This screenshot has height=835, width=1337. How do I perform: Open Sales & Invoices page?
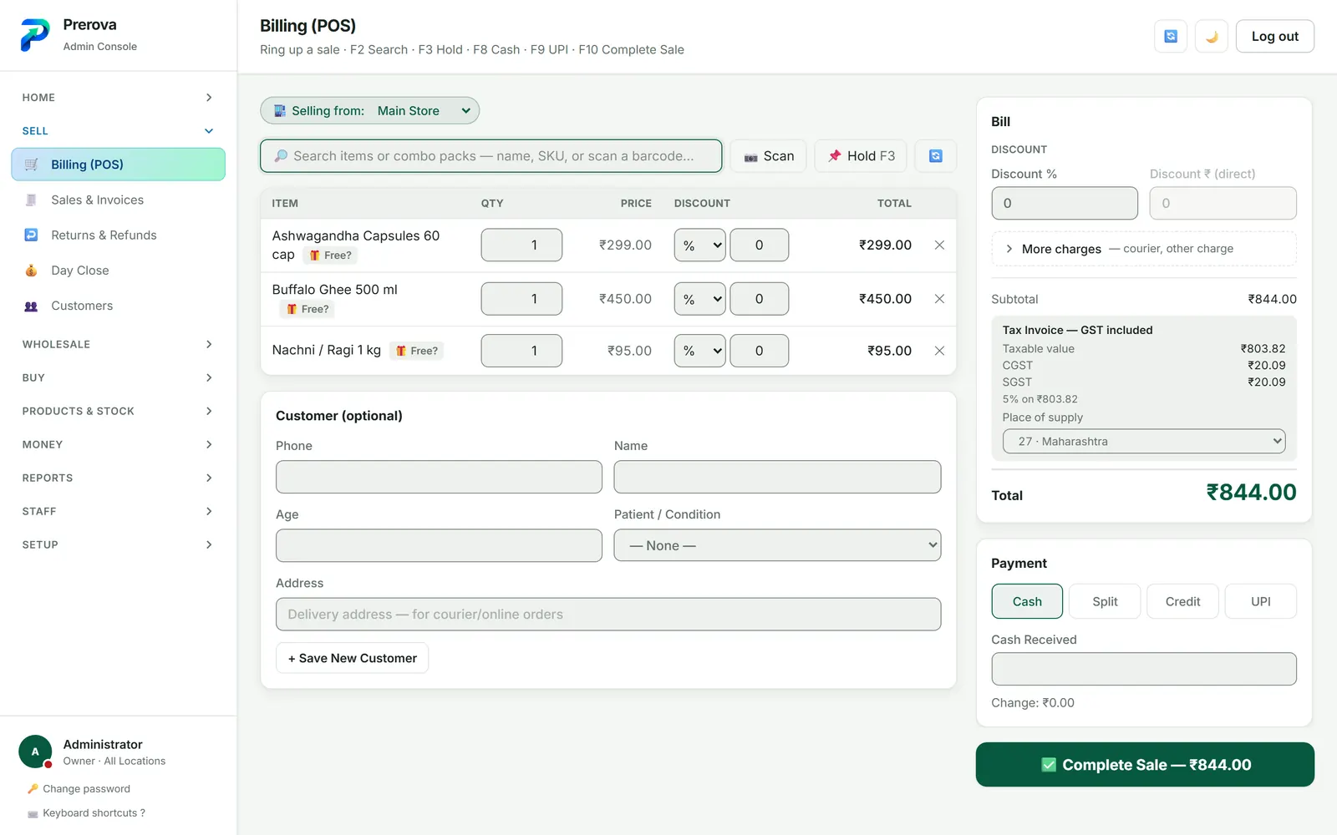point(119,200)
